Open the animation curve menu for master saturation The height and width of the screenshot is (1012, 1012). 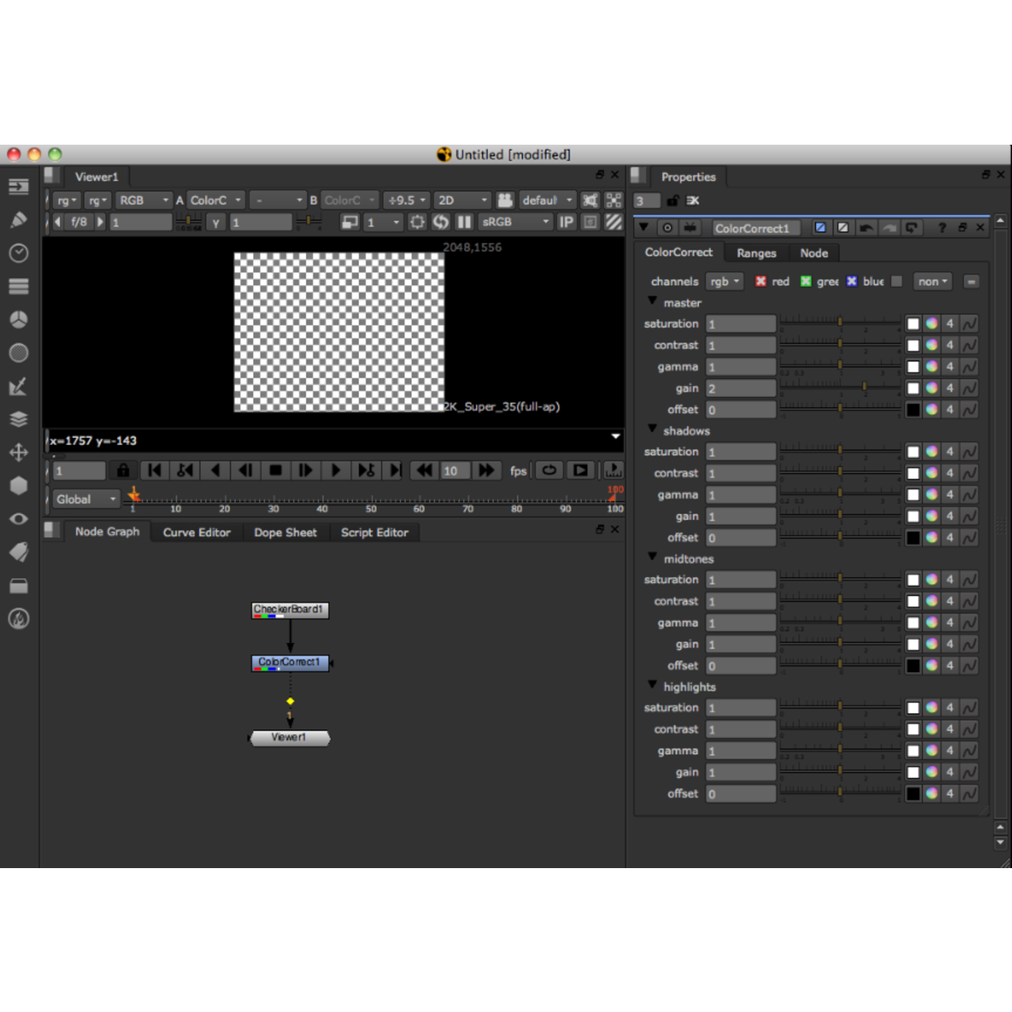click(969, 323)
